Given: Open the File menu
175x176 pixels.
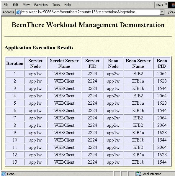Looking at the screenshot, I should coord(6,5).
